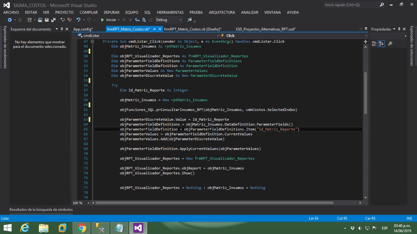Click the Uncomment selected lines icon

[69, 20]
